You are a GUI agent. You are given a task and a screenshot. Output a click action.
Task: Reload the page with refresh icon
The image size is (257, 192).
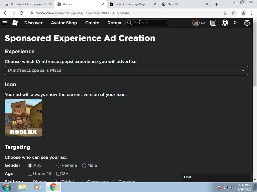(x=22, y=13)
